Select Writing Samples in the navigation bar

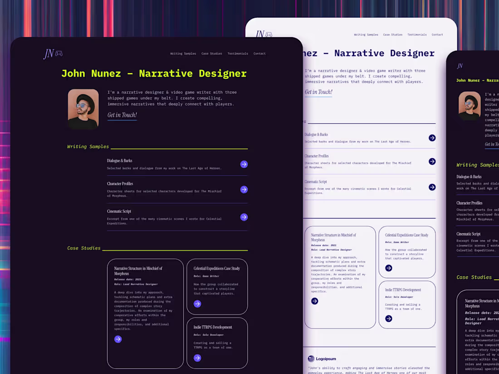183,53
